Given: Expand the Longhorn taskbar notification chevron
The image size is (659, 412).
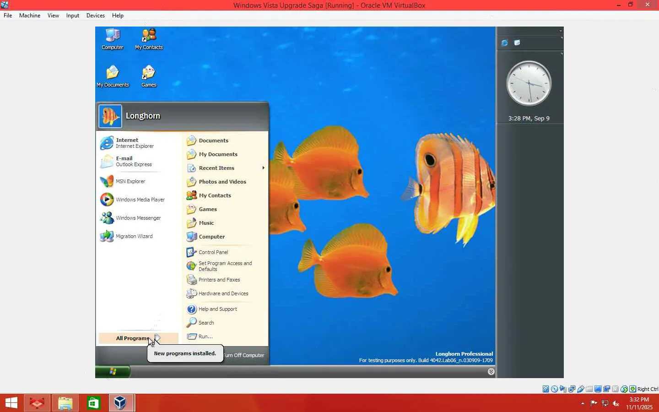Looking at the screenshot, I should (x=491, y=372).
